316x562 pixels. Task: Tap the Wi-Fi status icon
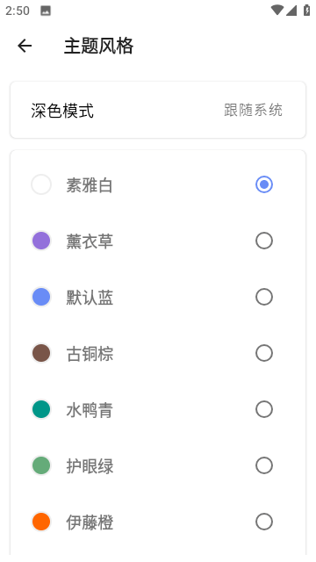coord(276,11)
